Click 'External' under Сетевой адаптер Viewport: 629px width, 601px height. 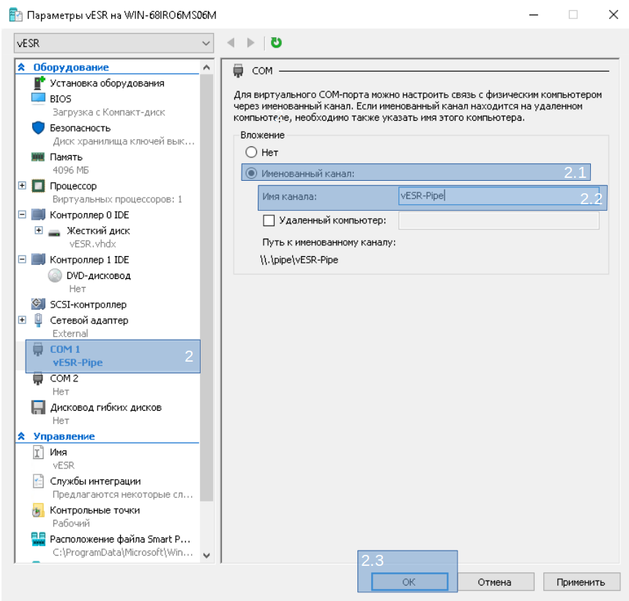(x=70, y=334)
